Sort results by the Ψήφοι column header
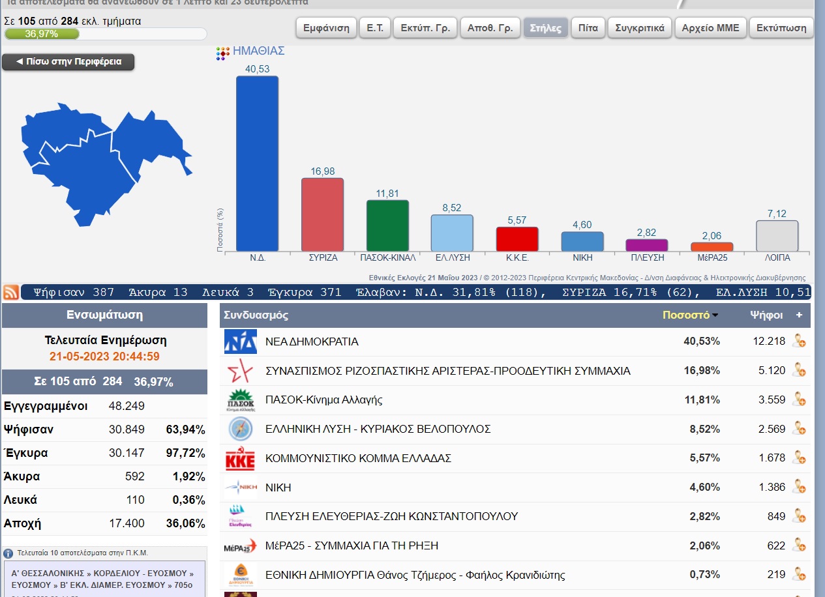Viewport: 825px width, 597px height. click(766, 315)
